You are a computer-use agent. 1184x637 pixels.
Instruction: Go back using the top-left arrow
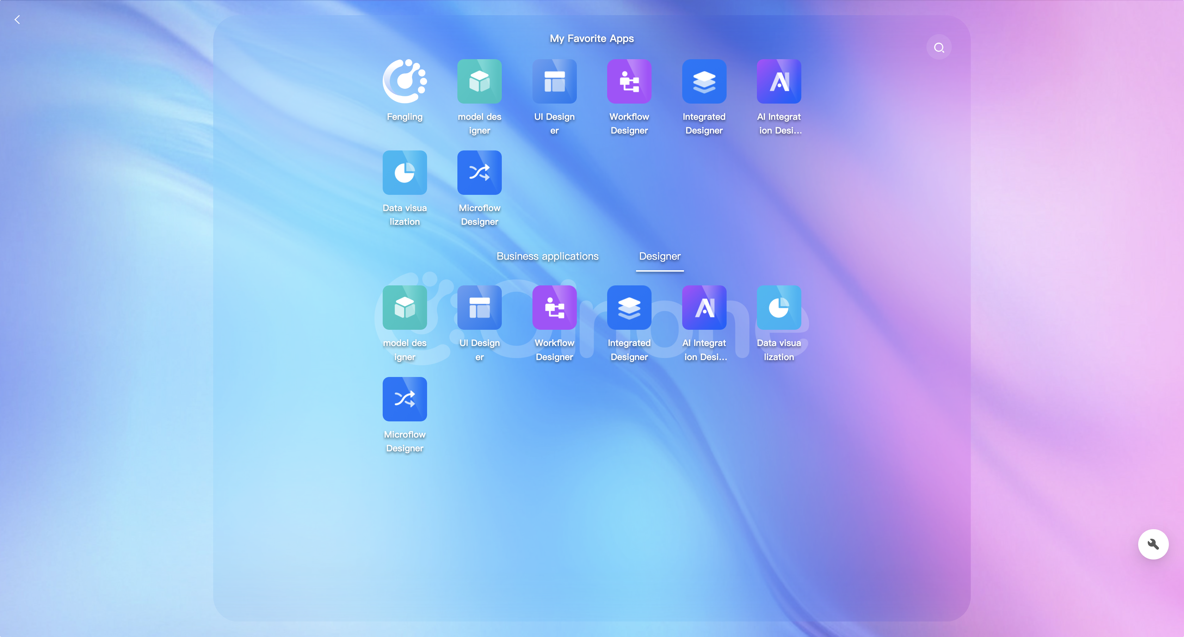tap(18, 20)
